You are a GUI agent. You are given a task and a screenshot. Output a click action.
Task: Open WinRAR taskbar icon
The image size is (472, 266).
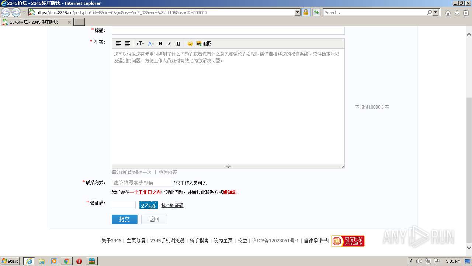(91, 261)
